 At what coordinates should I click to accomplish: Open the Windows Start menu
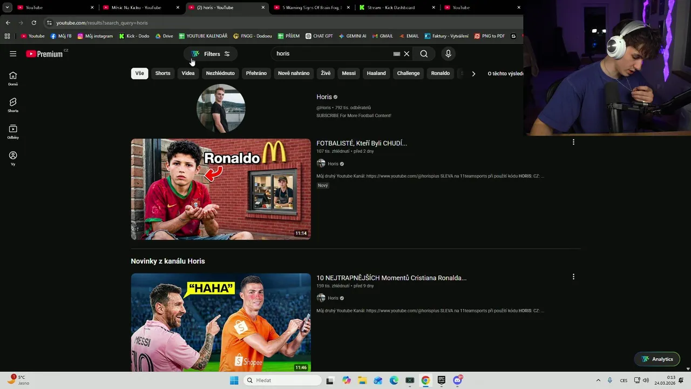234,380
